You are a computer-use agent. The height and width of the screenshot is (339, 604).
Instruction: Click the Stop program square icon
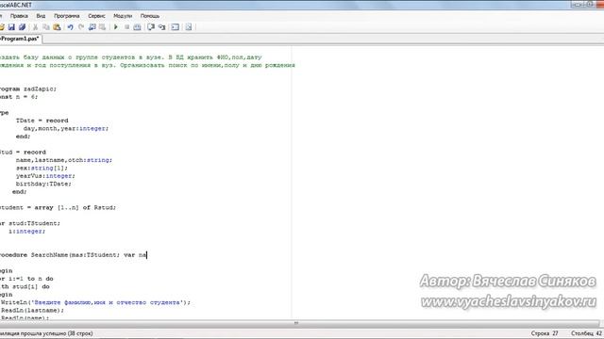126,27
